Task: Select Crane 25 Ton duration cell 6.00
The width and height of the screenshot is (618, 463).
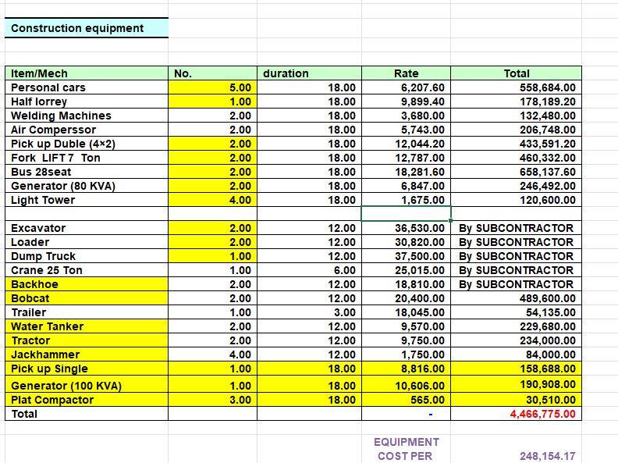Action: pyautogui.click(x=308, y=270)
